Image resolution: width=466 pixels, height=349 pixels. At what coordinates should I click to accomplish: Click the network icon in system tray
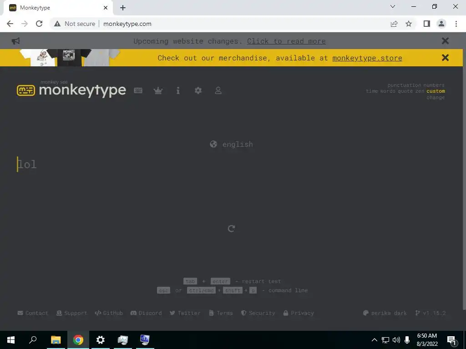(385, 340)
